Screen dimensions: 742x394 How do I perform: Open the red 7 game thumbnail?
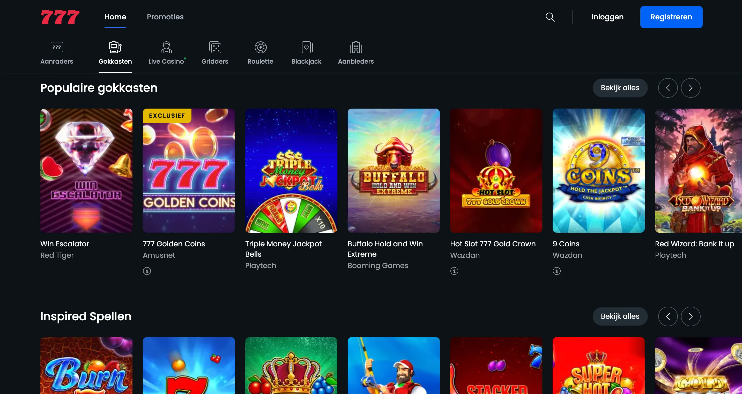pos(189,366)
